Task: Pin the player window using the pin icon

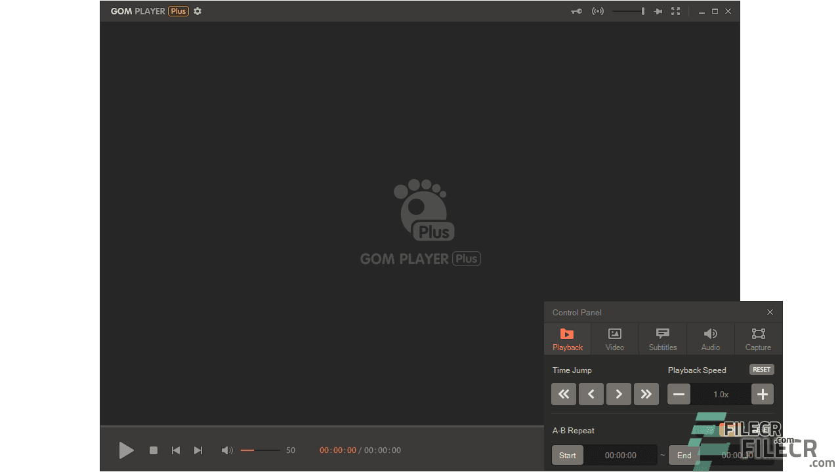Action: coord(658,11)
